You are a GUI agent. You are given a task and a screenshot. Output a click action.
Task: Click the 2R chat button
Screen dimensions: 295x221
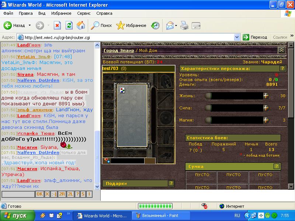pyautogui.click(x=62, y=194)
